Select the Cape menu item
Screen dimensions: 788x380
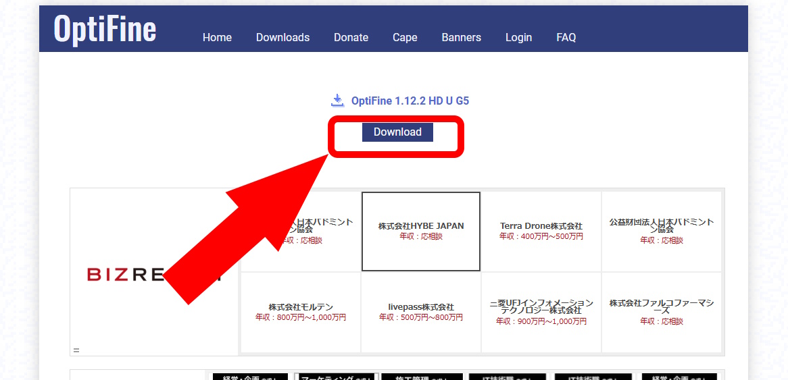[405, 38]
